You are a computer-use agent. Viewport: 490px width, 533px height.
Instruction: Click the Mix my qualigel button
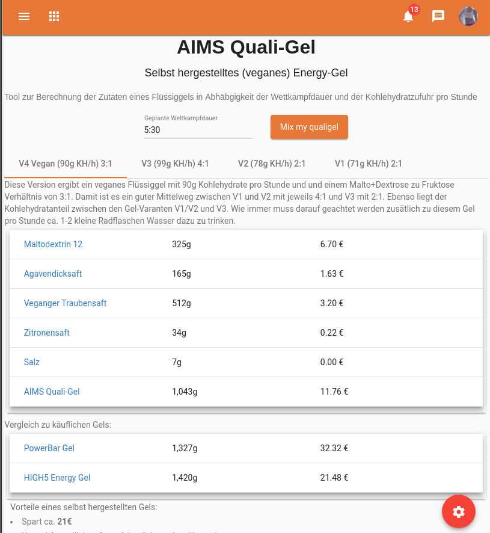[x=309, y=127]
